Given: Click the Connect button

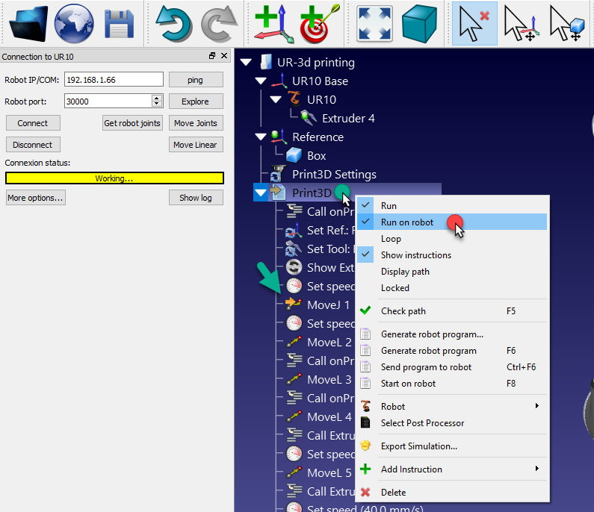Looking at the screenshot, I should pos(33,123).
